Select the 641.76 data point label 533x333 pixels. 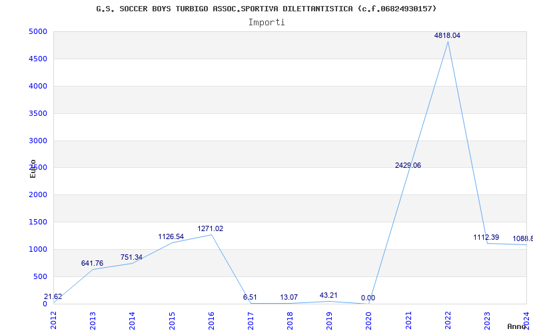[x=92, y=263]
